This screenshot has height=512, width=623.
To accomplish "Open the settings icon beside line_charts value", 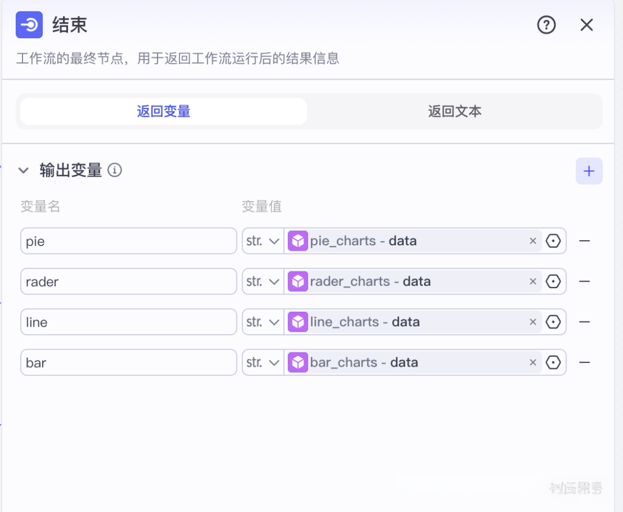I will click(x=553, y=322).
